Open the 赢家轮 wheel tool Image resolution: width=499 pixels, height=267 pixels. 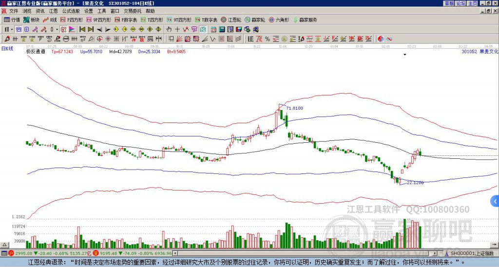tap(255, 19)
